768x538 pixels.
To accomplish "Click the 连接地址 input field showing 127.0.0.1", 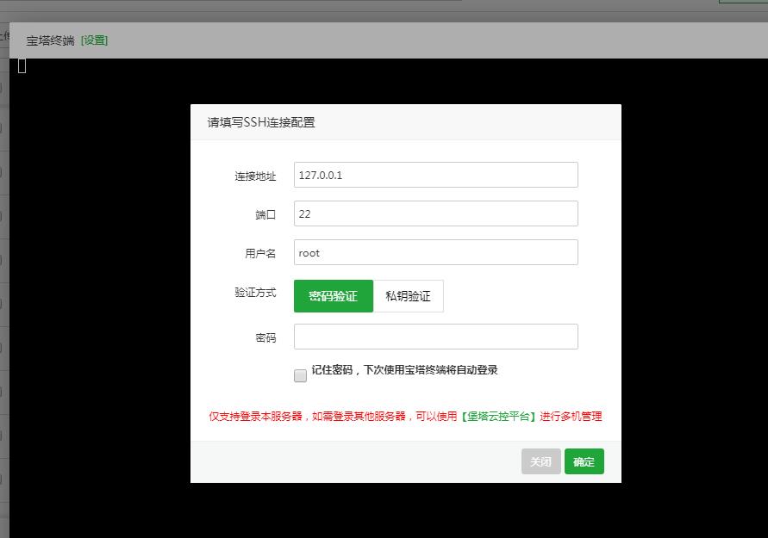I will click(435, 175).
